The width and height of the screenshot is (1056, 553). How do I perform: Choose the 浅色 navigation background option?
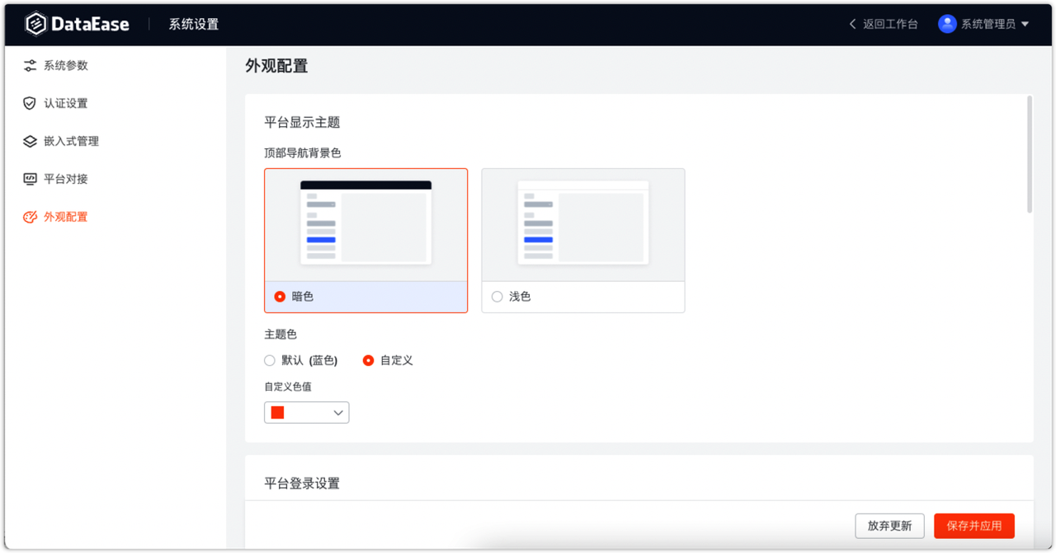tap(497, 297)
